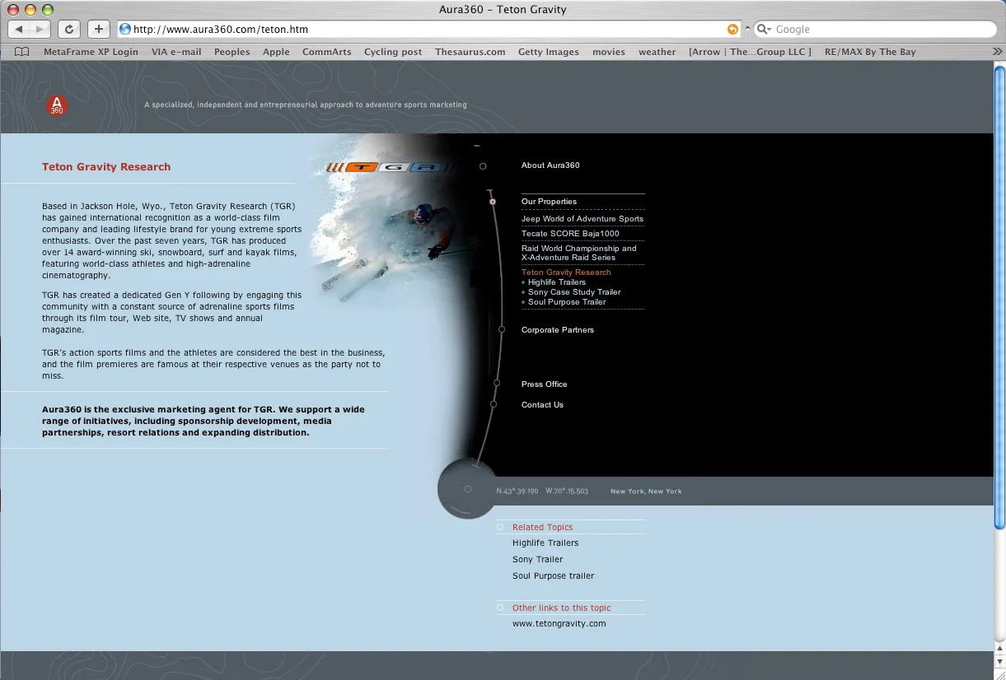This screenshot has height=680, width=1006.
Task: Click the node circle beside About Aura360
Action: click(x=483, y=166)
